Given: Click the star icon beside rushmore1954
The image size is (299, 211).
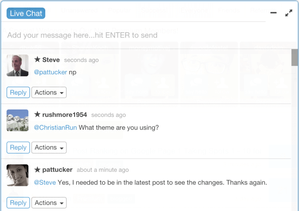Looking at the screenshot, I should 37,114.
